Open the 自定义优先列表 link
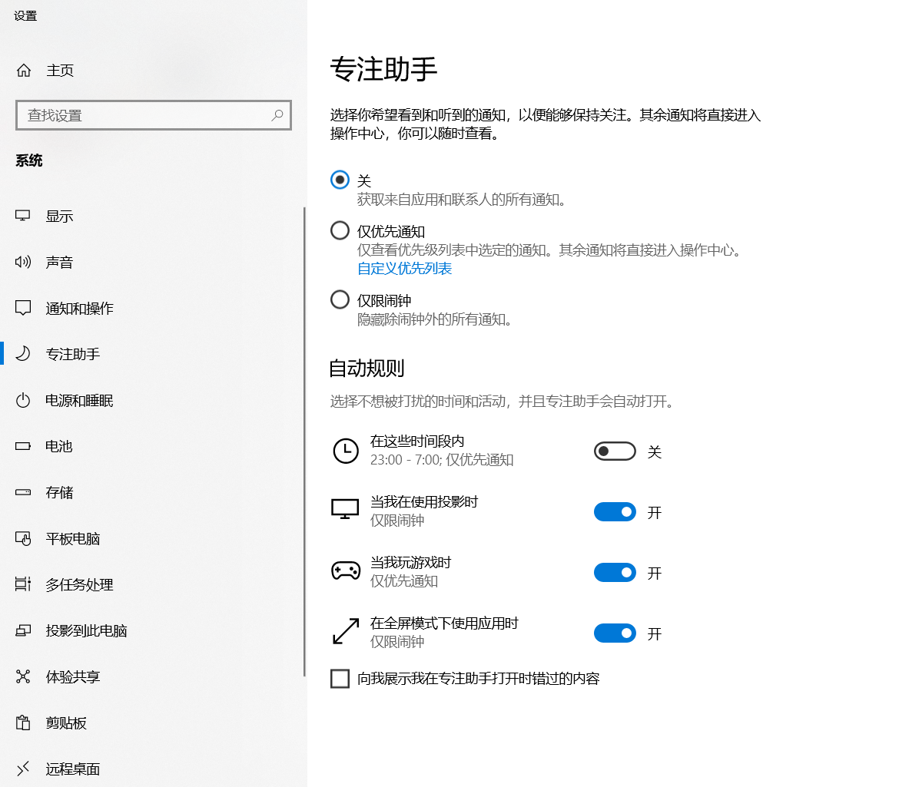Image resolution: width=909 pixels, height=787 pixels. pos(405,269)
